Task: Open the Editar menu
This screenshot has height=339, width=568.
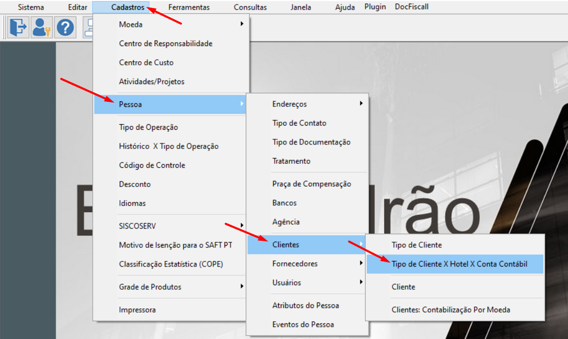Action: (78, 7)
